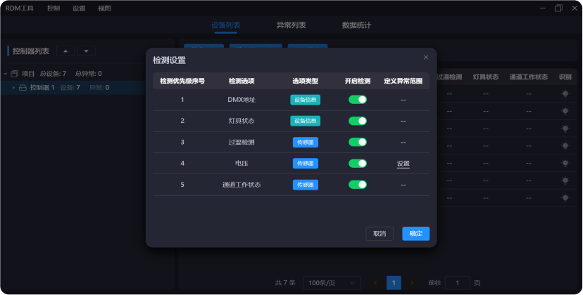
Task: Open the 100条/页 page size dropdown
Action: tap(332, 282)
